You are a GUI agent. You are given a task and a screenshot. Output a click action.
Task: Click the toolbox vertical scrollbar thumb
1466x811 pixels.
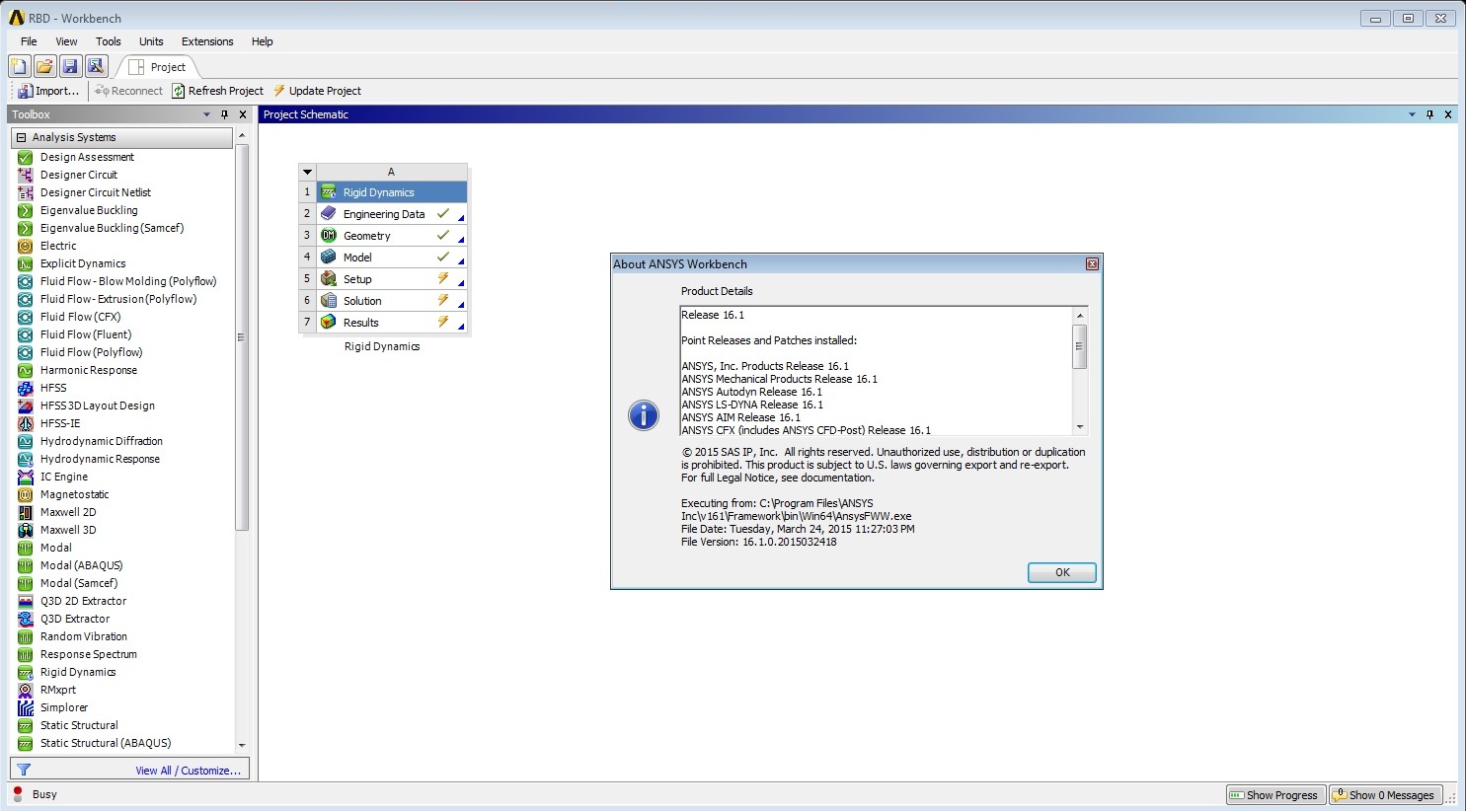[242, 337]
